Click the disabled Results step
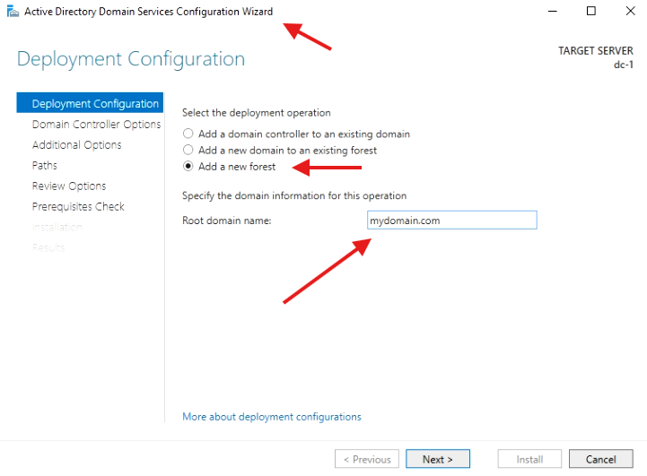 click(x=48, y=247)
